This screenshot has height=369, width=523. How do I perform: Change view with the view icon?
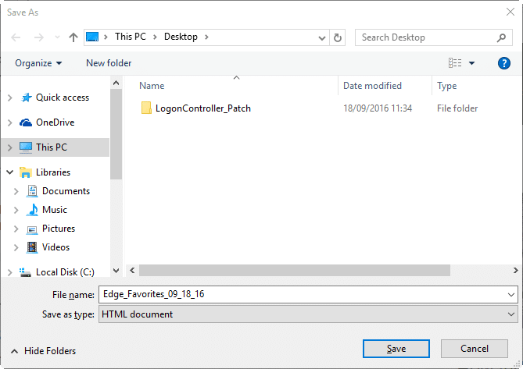click(455, 63)
